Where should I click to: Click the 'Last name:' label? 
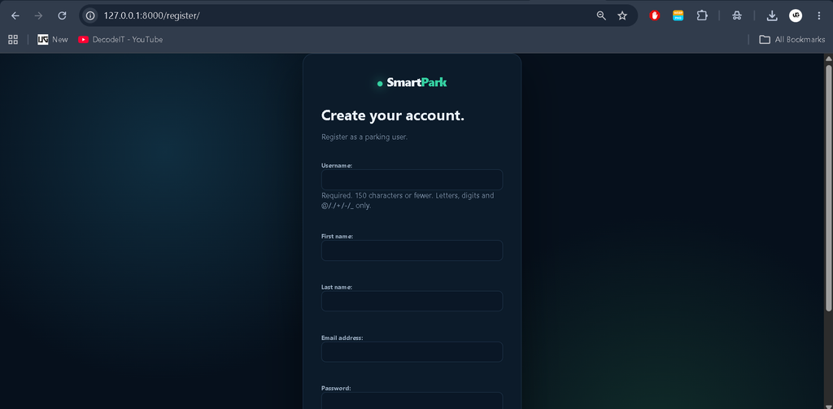(x=337, y=287)
